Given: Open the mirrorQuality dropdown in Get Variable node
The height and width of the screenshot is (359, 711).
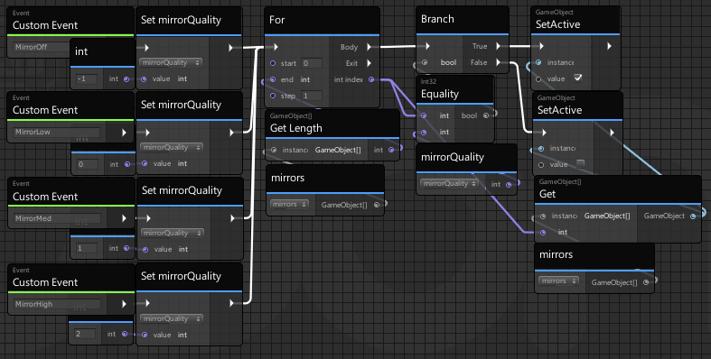Looking at the screenshot, I should pyautogui.click(x=449, y=183).
